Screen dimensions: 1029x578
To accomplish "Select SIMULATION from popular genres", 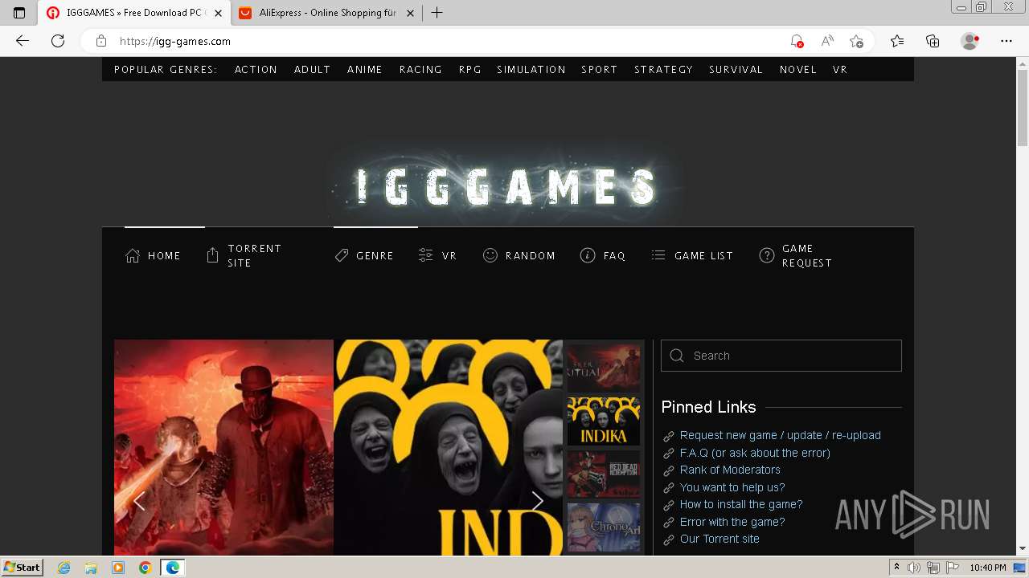I will pyautogui.click(x=531, y=70).
